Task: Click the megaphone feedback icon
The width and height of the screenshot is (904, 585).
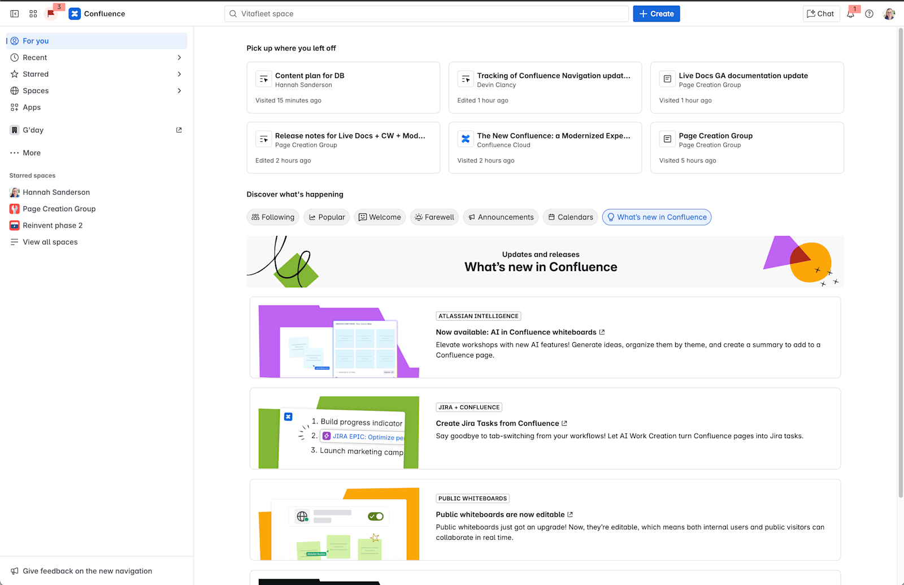Action: pos(15,571)
